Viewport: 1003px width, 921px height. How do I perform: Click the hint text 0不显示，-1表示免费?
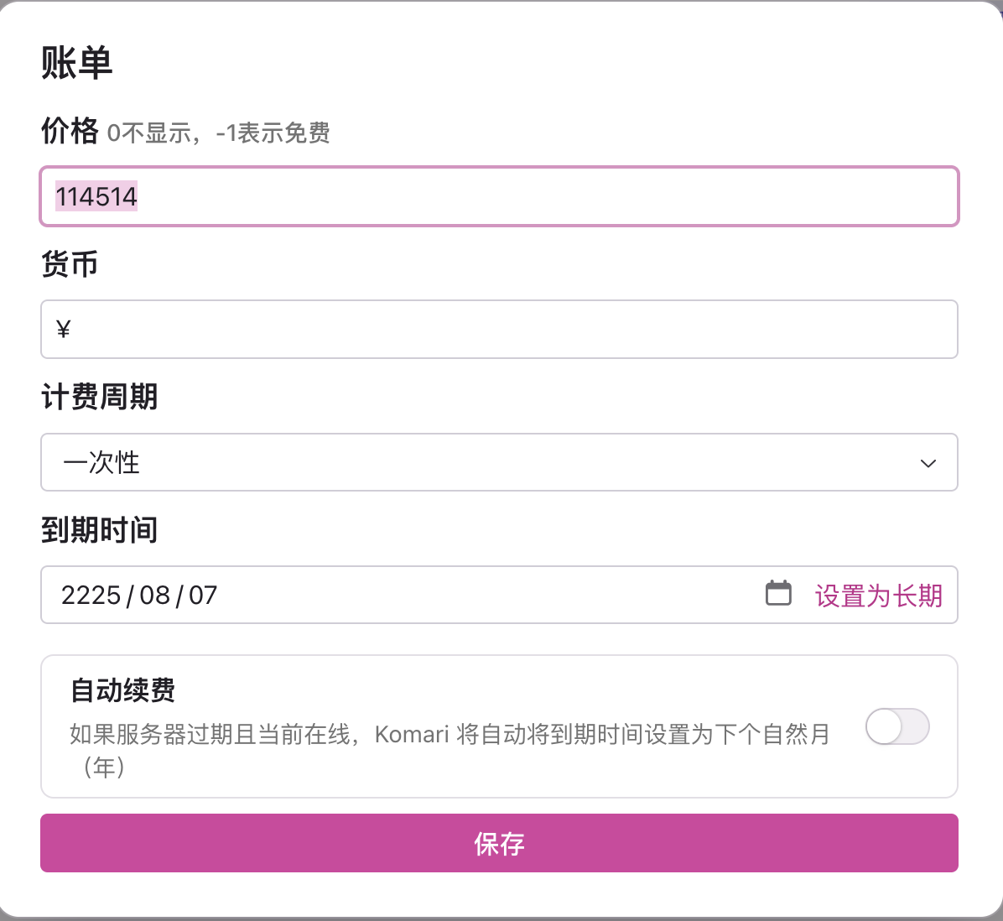(218, 133)
